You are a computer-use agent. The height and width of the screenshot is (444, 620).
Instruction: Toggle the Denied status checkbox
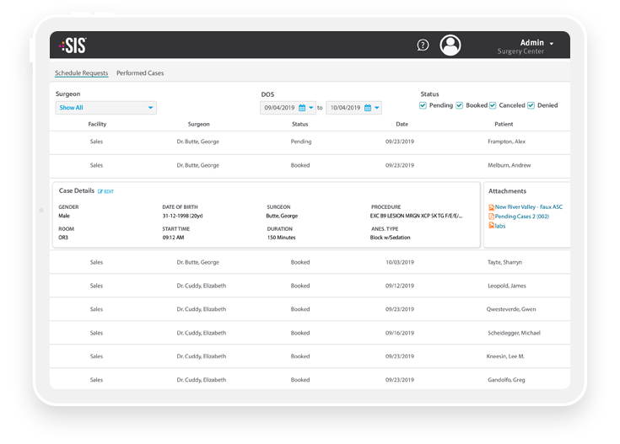(x=531, y=105)
